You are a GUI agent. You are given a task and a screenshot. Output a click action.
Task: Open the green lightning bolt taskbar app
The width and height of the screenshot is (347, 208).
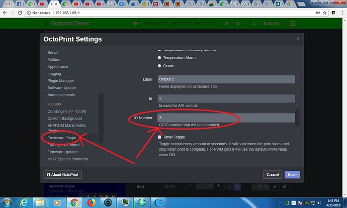[x=142, y=202]
